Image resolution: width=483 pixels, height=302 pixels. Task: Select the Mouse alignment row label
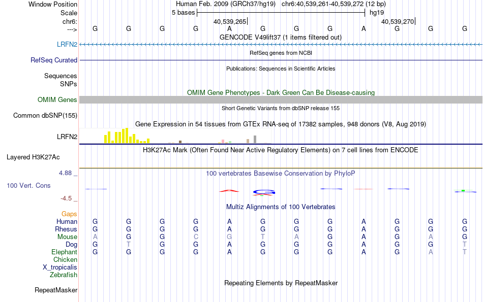tap(67, 237)
